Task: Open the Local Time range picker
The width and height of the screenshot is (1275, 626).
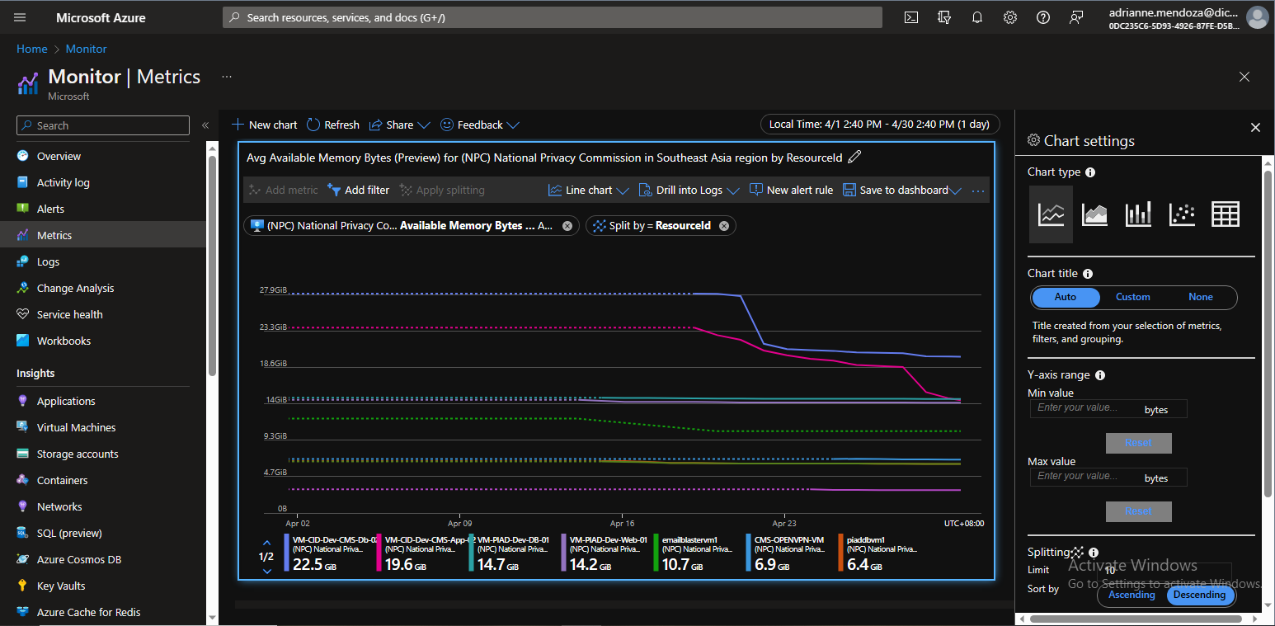Action: [880, 125]
